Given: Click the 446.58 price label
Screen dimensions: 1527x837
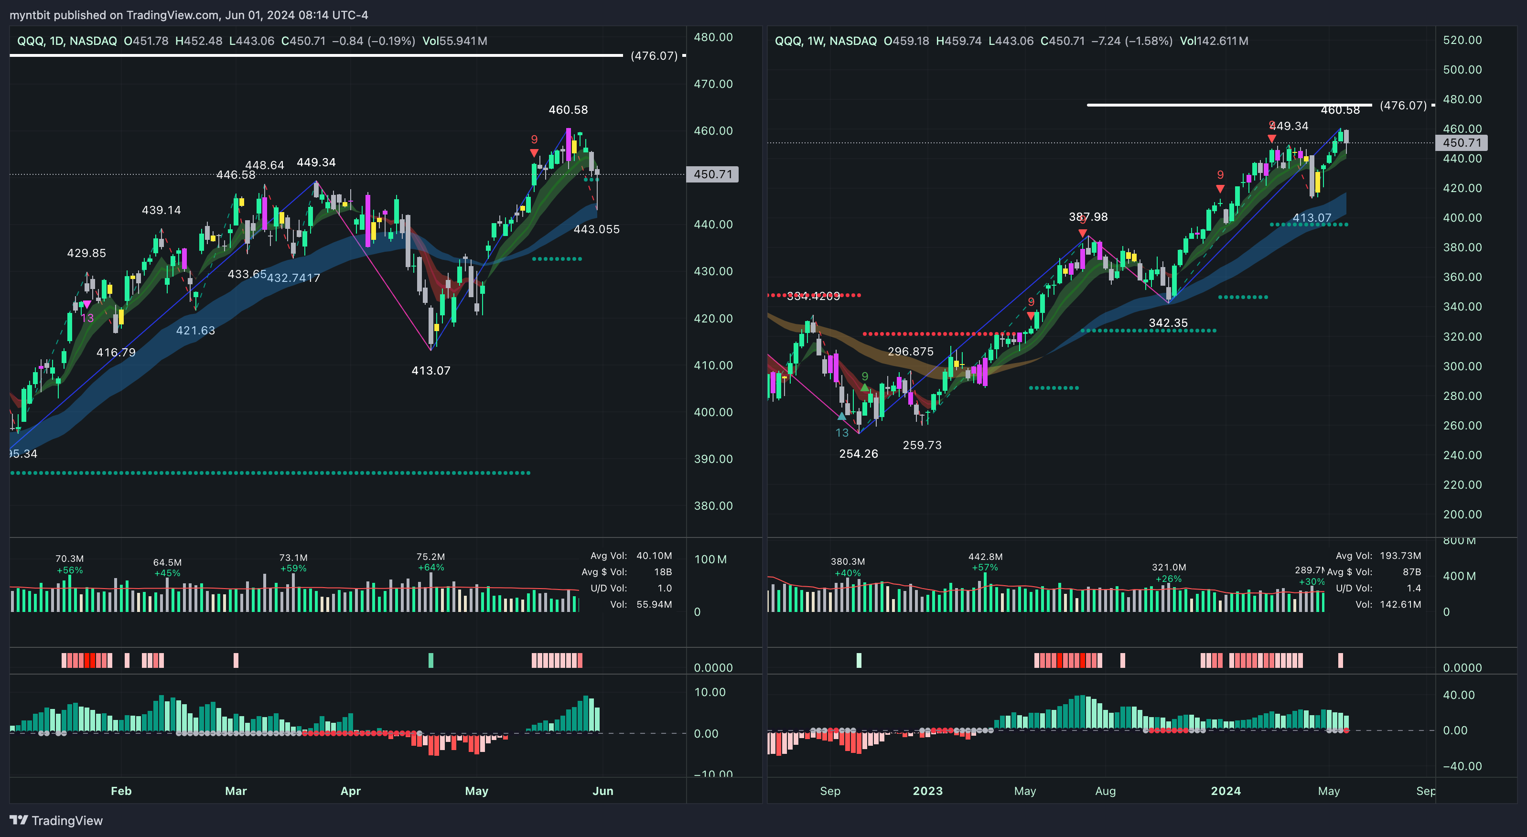Looking at the screenshot, I should (x=236, y=175).
